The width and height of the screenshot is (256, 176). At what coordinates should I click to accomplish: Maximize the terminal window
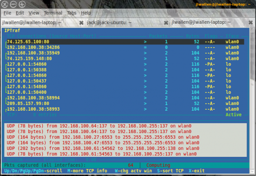[22, 4]
